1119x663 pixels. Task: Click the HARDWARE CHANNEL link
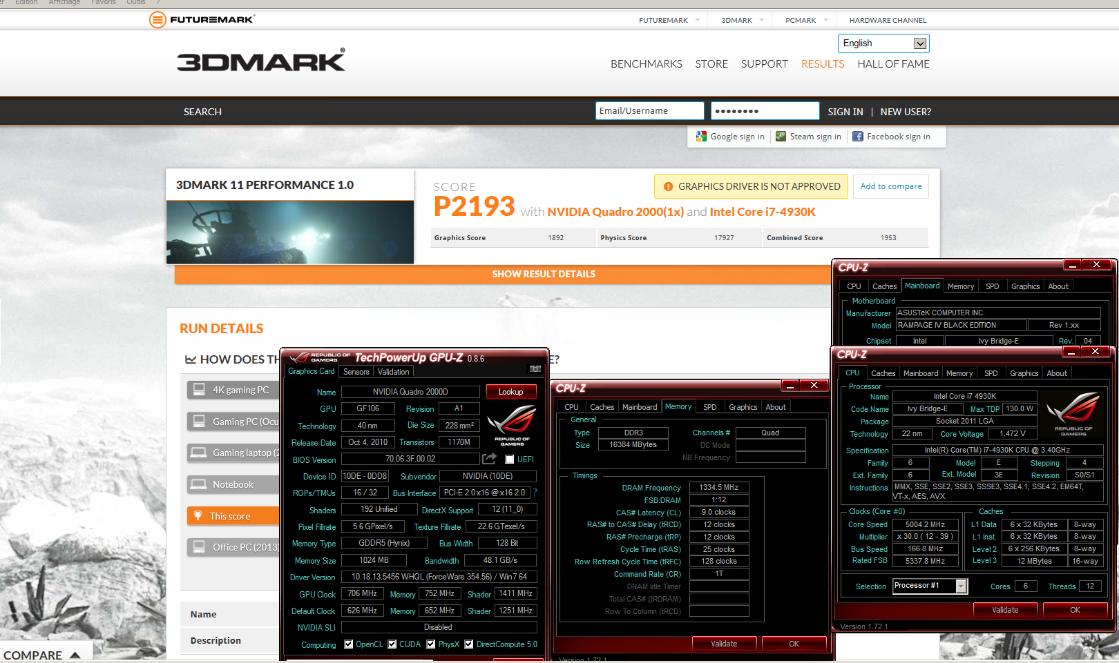coord(888,20)
